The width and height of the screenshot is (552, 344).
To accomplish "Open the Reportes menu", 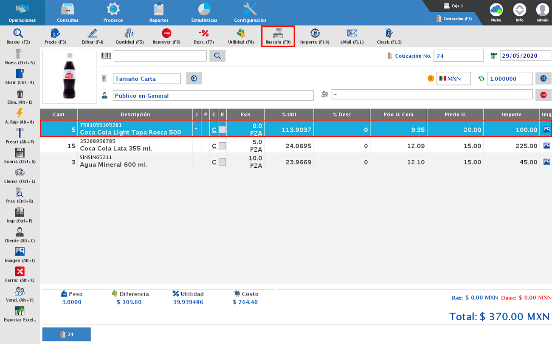I will click(159, 13).
